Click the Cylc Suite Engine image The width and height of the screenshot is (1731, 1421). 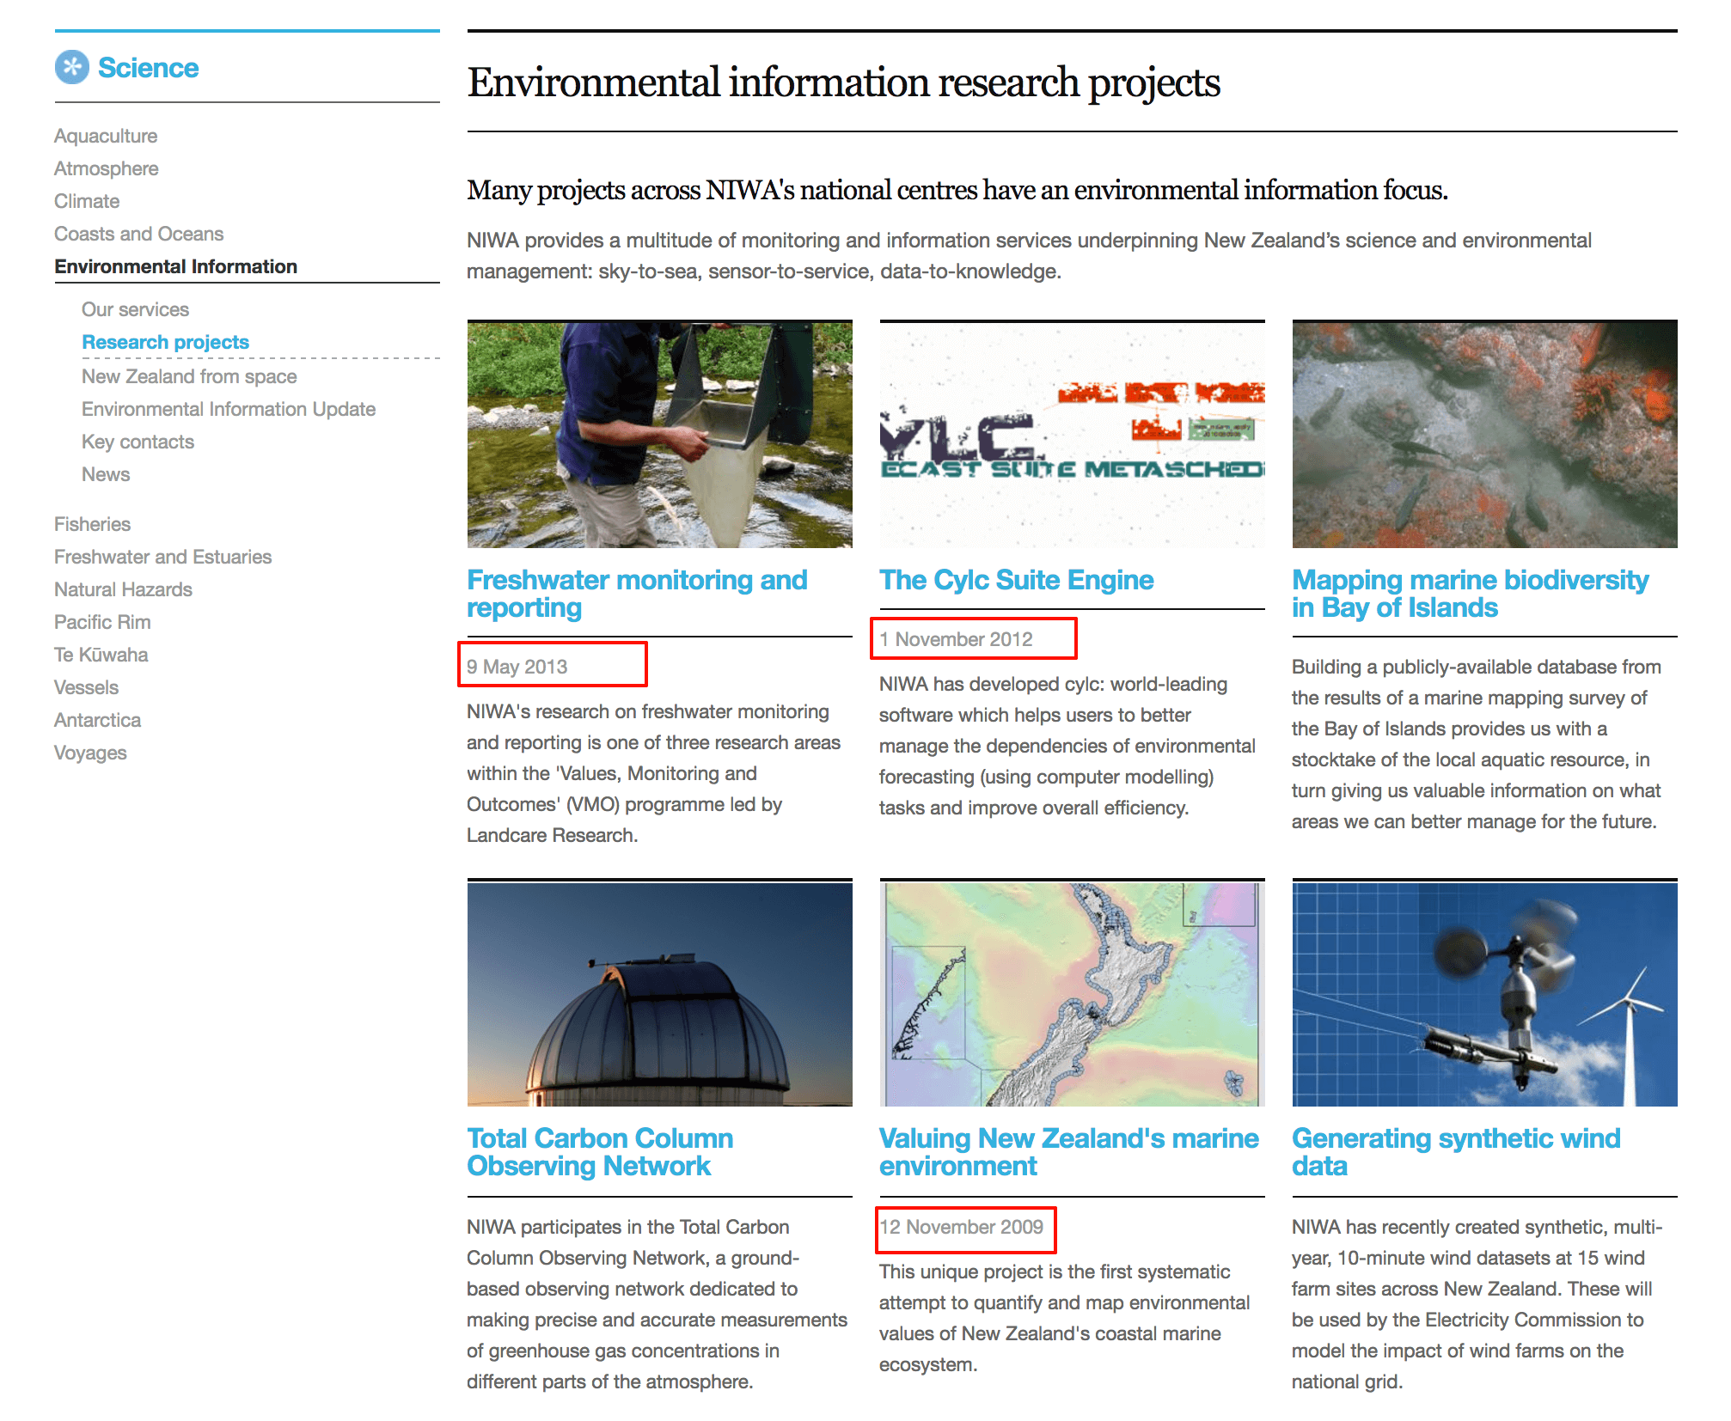coord(1072,434)
